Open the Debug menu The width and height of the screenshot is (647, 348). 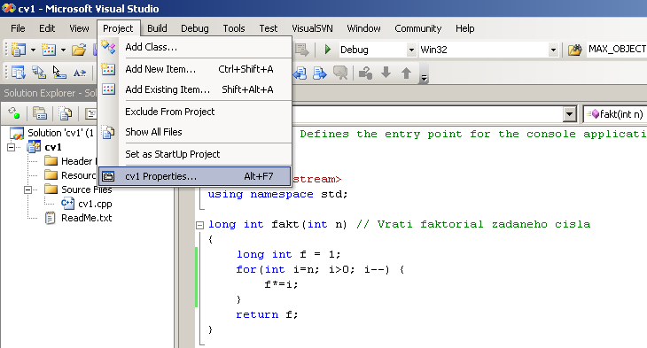pos(195,28)
